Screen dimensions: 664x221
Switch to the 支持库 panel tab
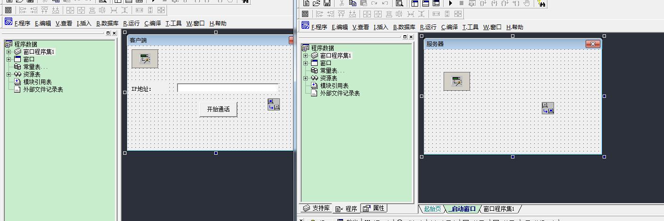pos(316,208)
